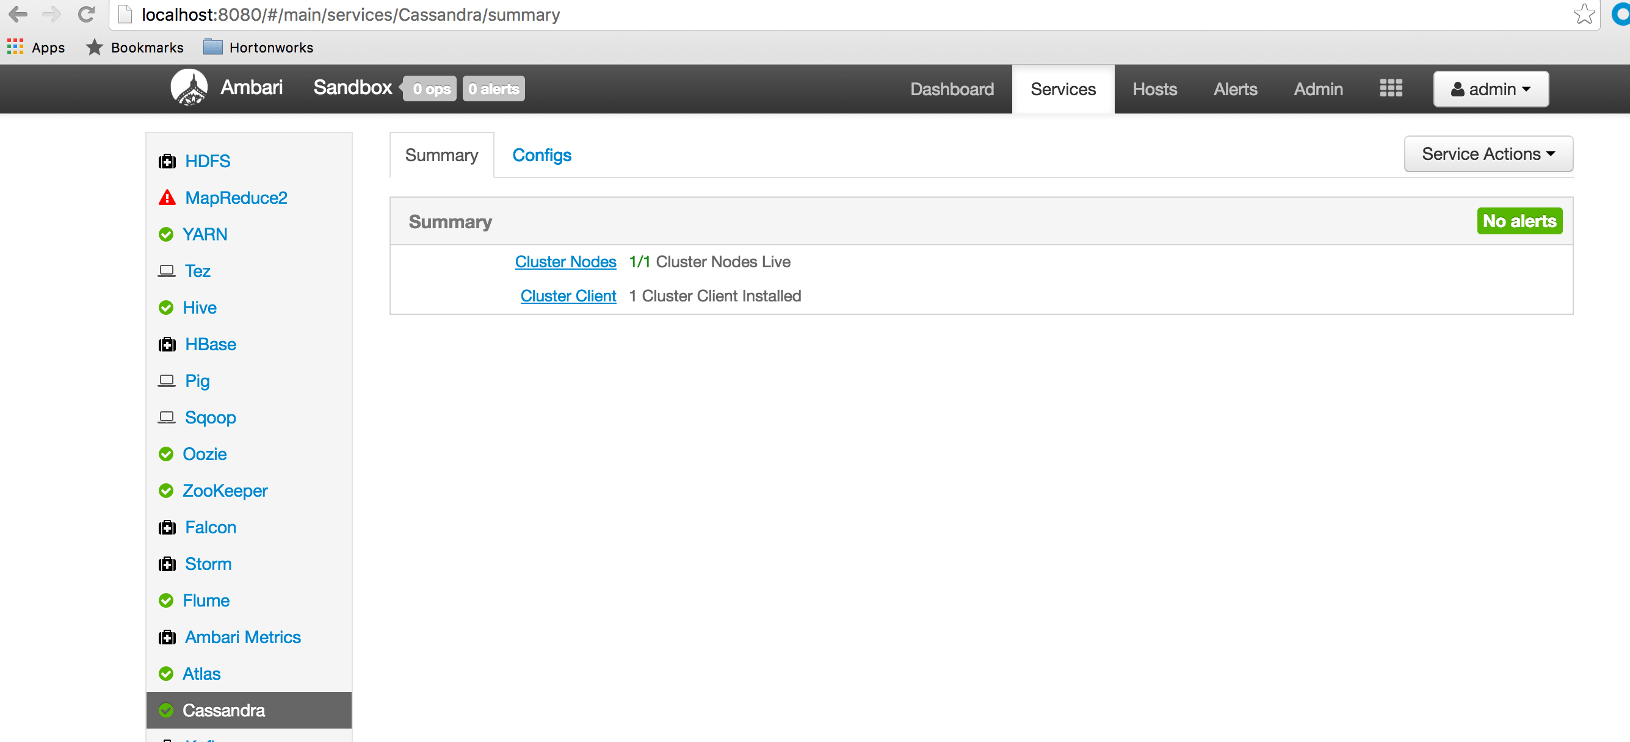This screenshot has height=742, width=1630.
Task: Navigate to the Hosts section
Action: click(1154, 88)
